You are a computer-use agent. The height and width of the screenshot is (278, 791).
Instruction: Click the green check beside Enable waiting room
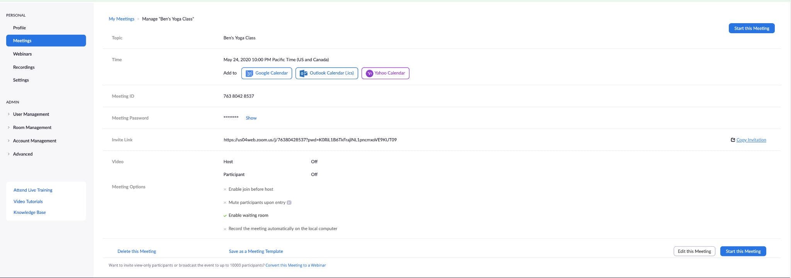[x=225, y=215]
